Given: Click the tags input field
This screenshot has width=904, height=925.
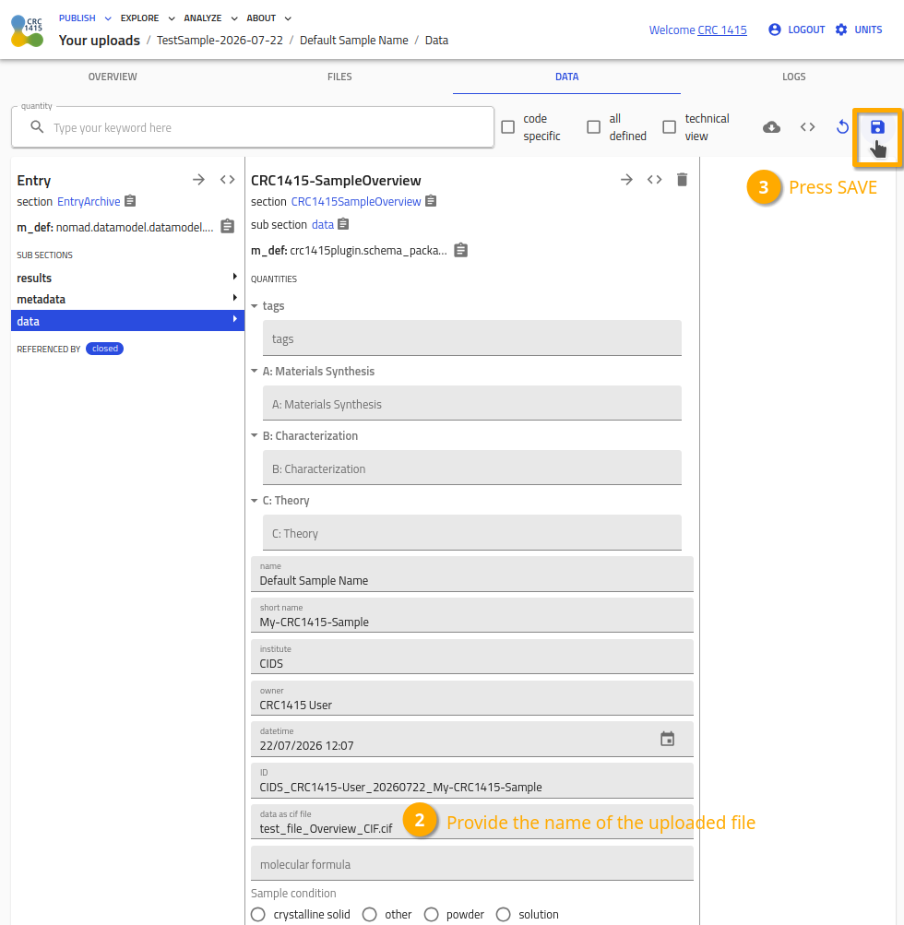Looking at the screenshot, I should (x=472, y=338).
